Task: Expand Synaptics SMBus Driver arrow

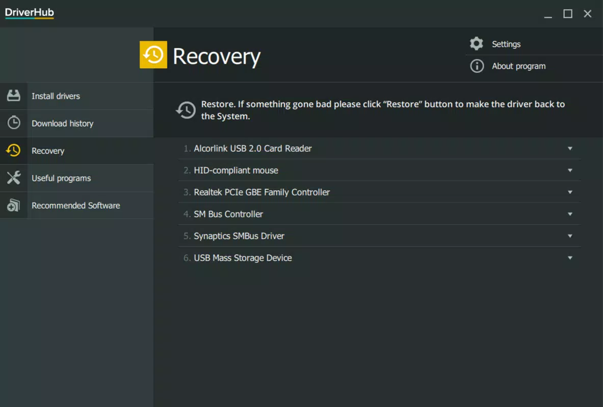Action: click(x=570, y=236)
